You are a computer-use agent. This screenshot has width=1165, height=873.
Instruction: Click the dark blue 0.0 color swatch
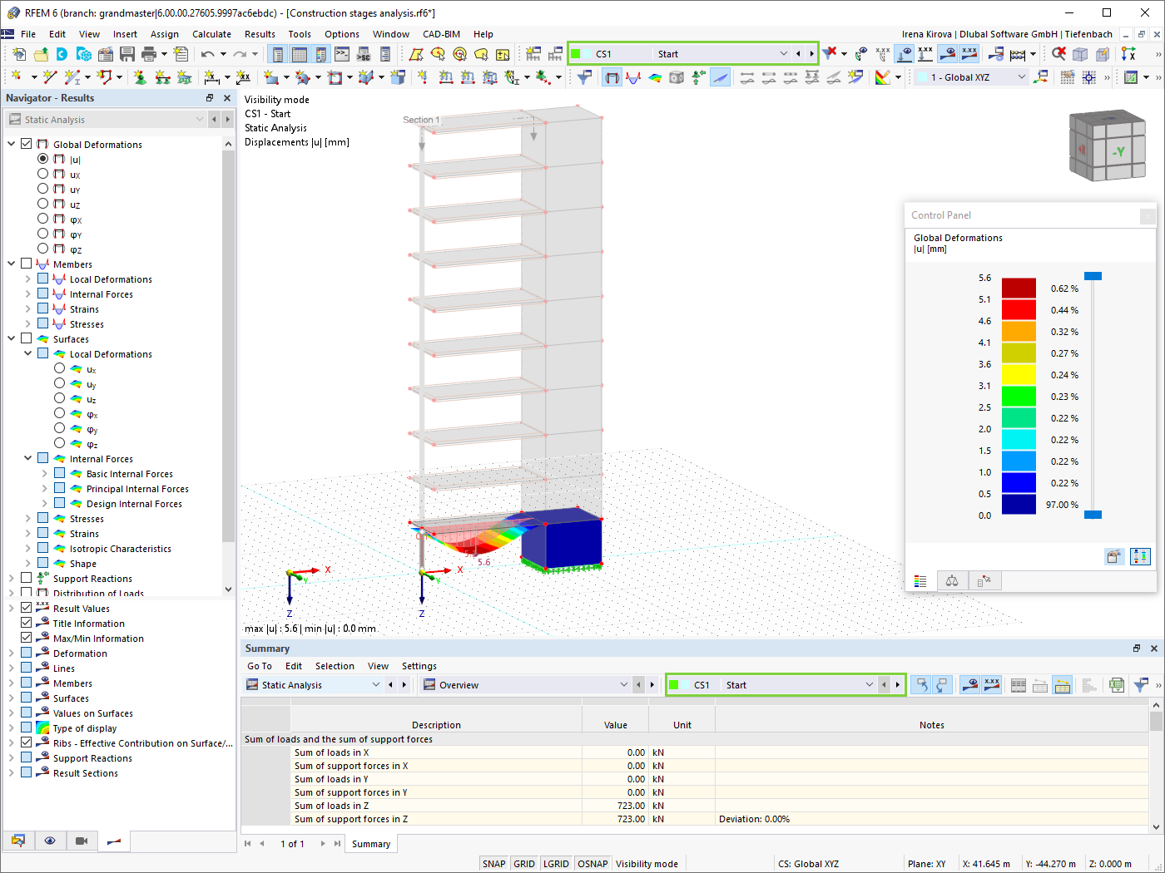(1019, 504)
